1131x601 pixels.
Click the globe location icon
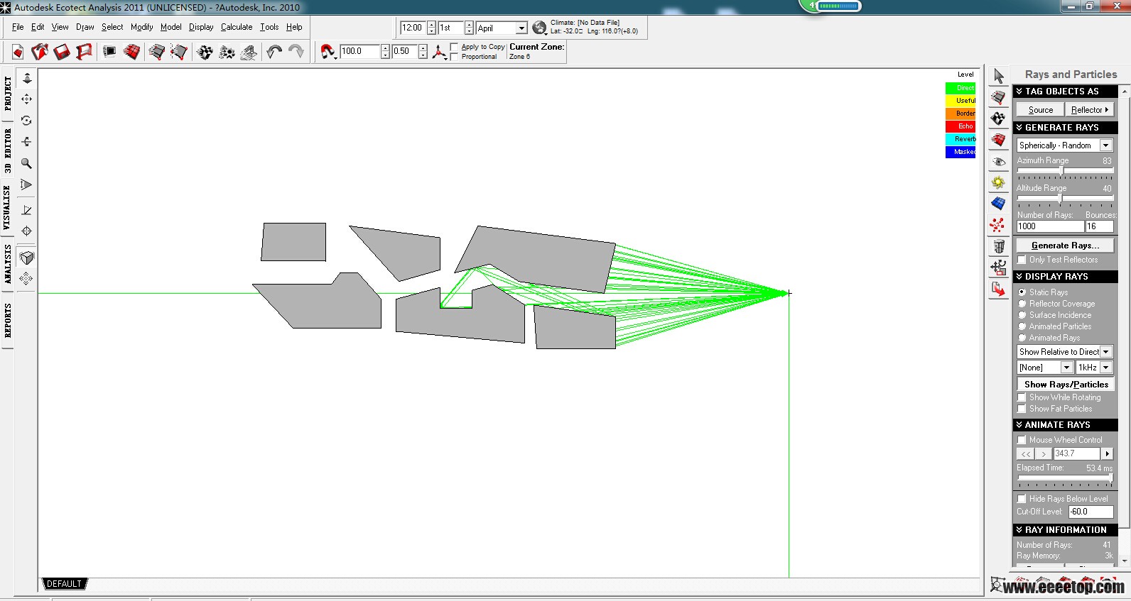click(x=539, y=28)
